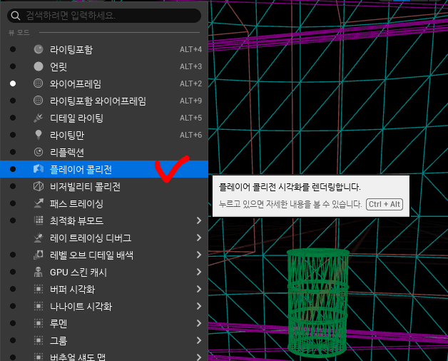The height and width of the screenshot is (361, 448).
Task: Expand the 나나이트 시각화 submenu arrow
Action: point(199,306)
